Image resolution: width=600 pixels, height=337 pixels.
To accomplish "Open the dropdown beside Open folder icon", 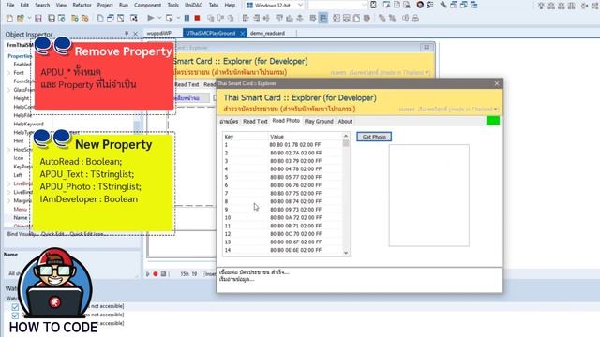I will [28, 18].
